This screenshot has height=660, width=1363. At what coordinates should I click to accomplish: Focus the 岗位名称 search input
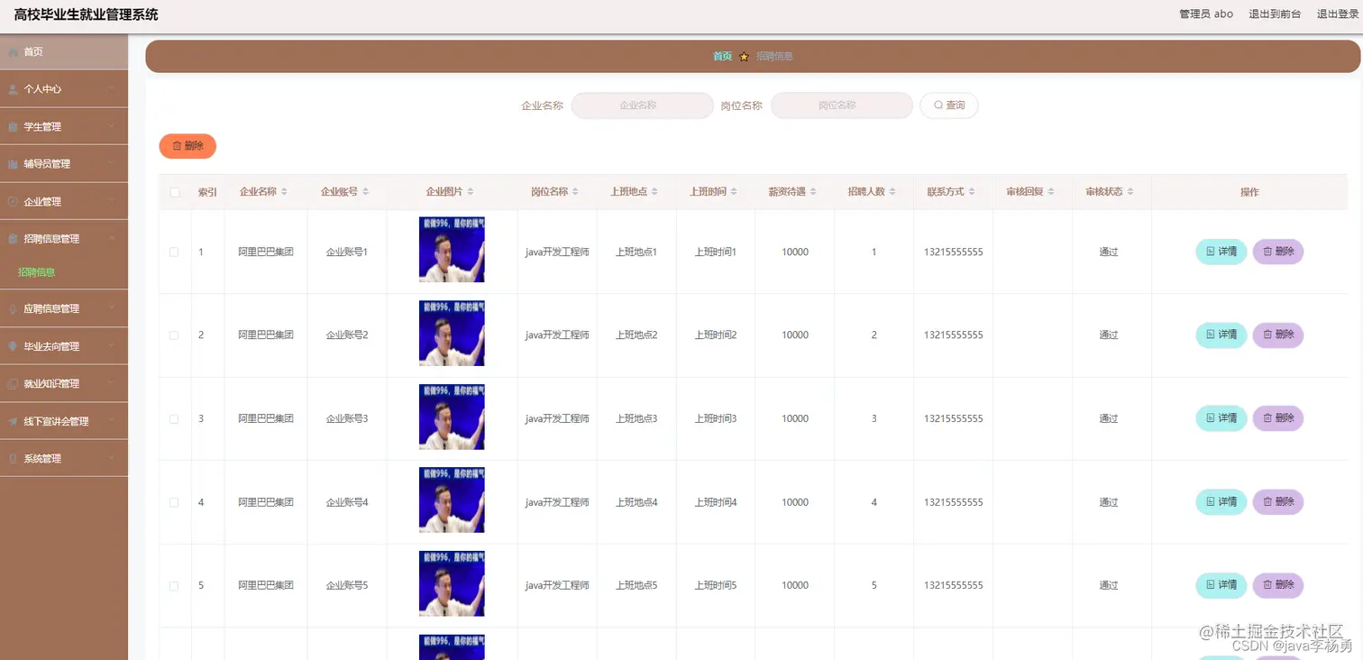841,105
